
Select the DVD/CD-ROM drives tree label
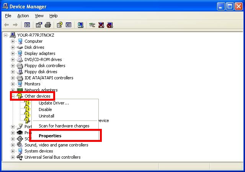pos(43,59)
